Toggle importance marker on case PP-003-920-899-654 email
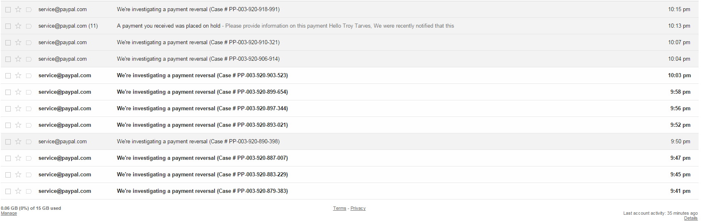The width and height of the screenshot is (711, 223). 29,92
